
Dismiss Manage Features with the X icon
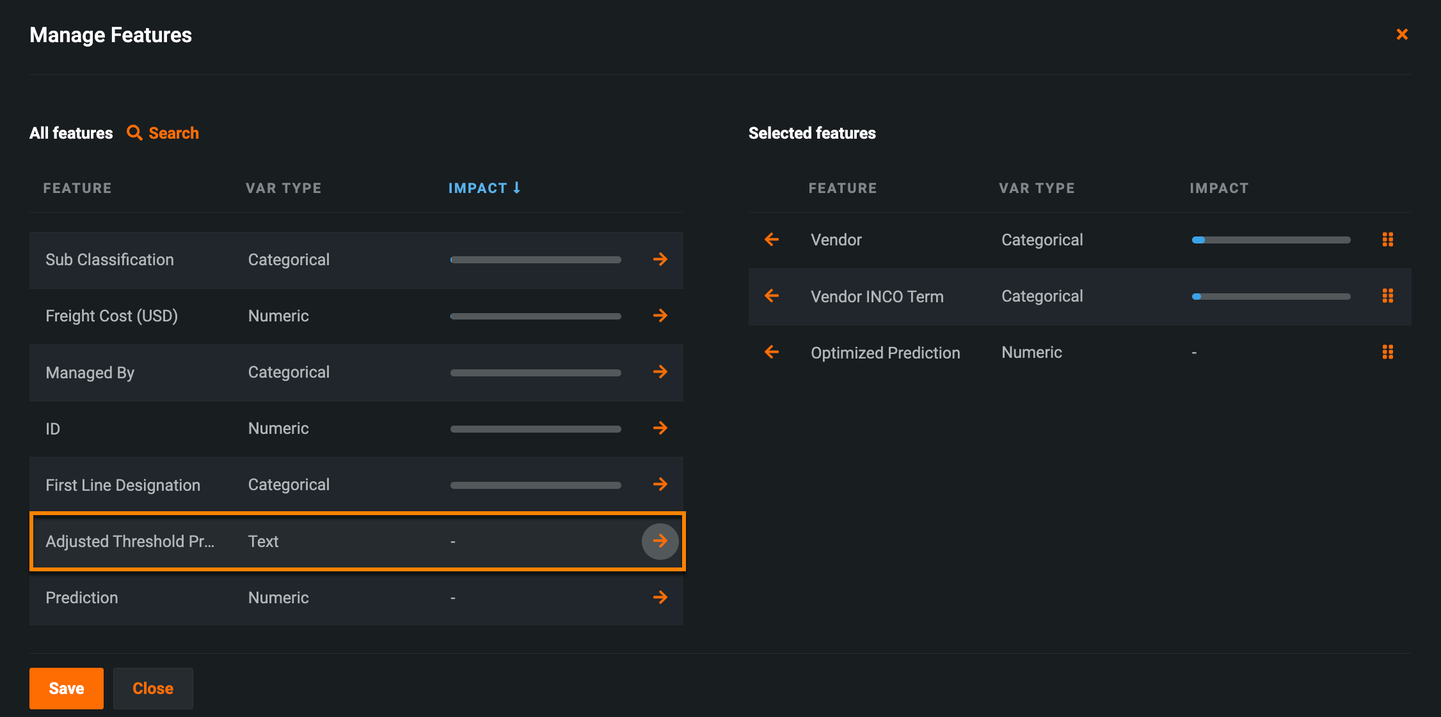point(1401,35)
